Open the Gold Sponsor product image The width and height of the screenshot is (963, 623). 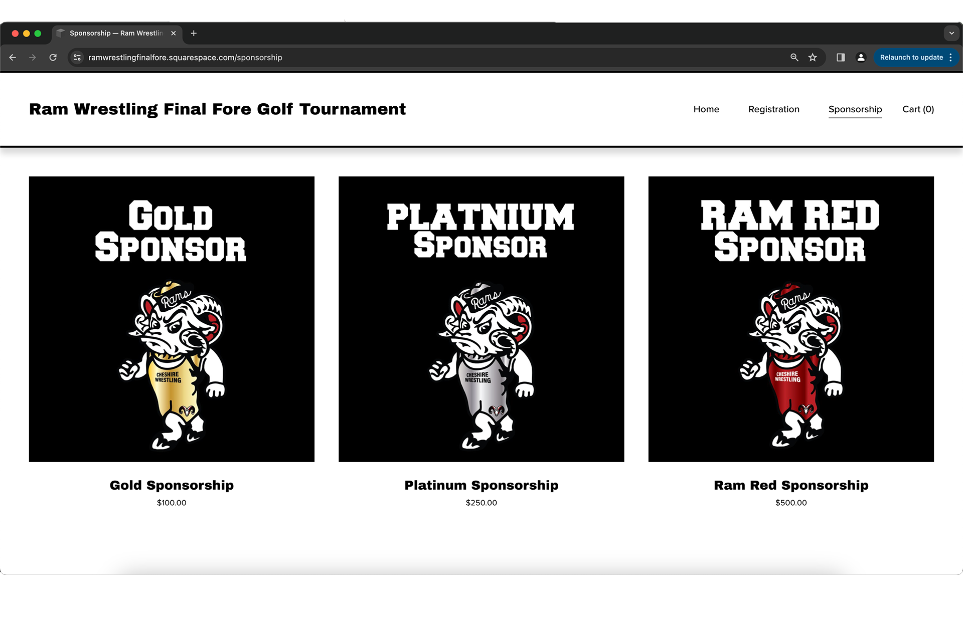[172, 319]
